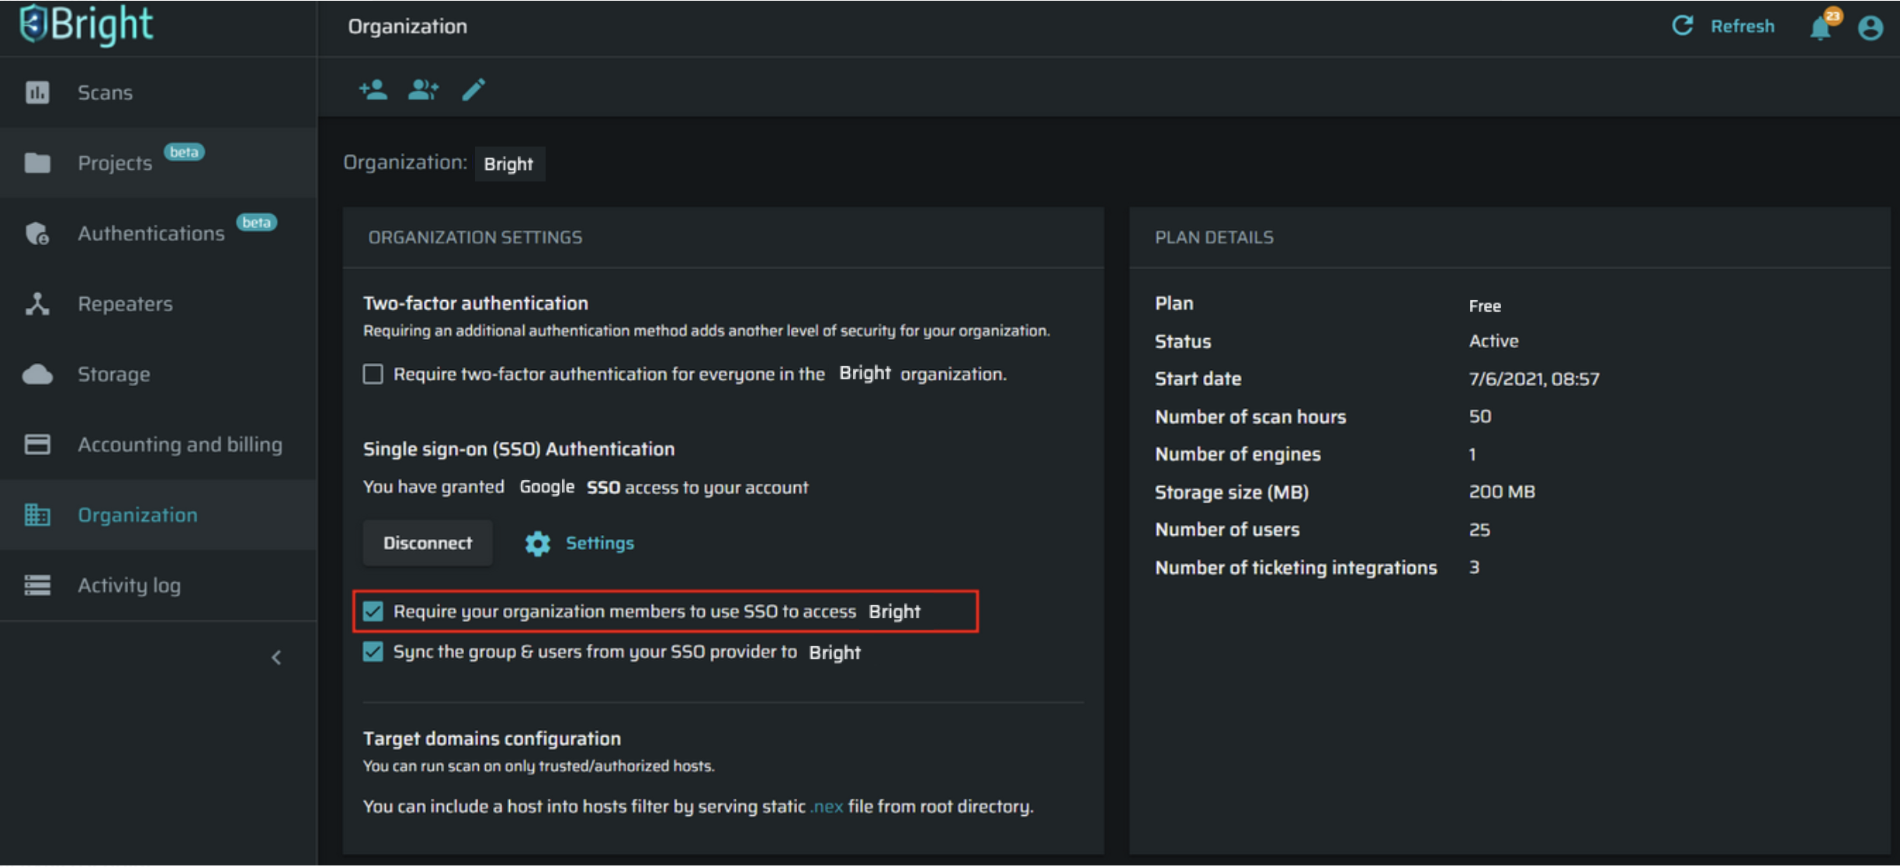Open the .nex file link
The image size is (1900, 867).
[x=827, y=807]
